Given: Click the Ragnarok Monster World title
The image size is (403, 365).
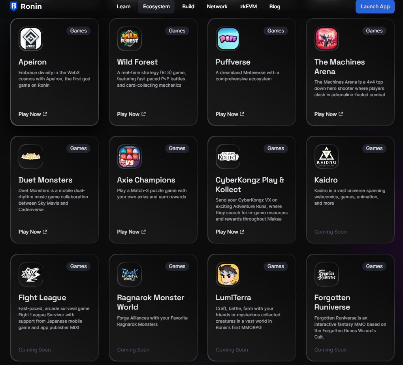Looking at the screenshot, I should point(151,302).
